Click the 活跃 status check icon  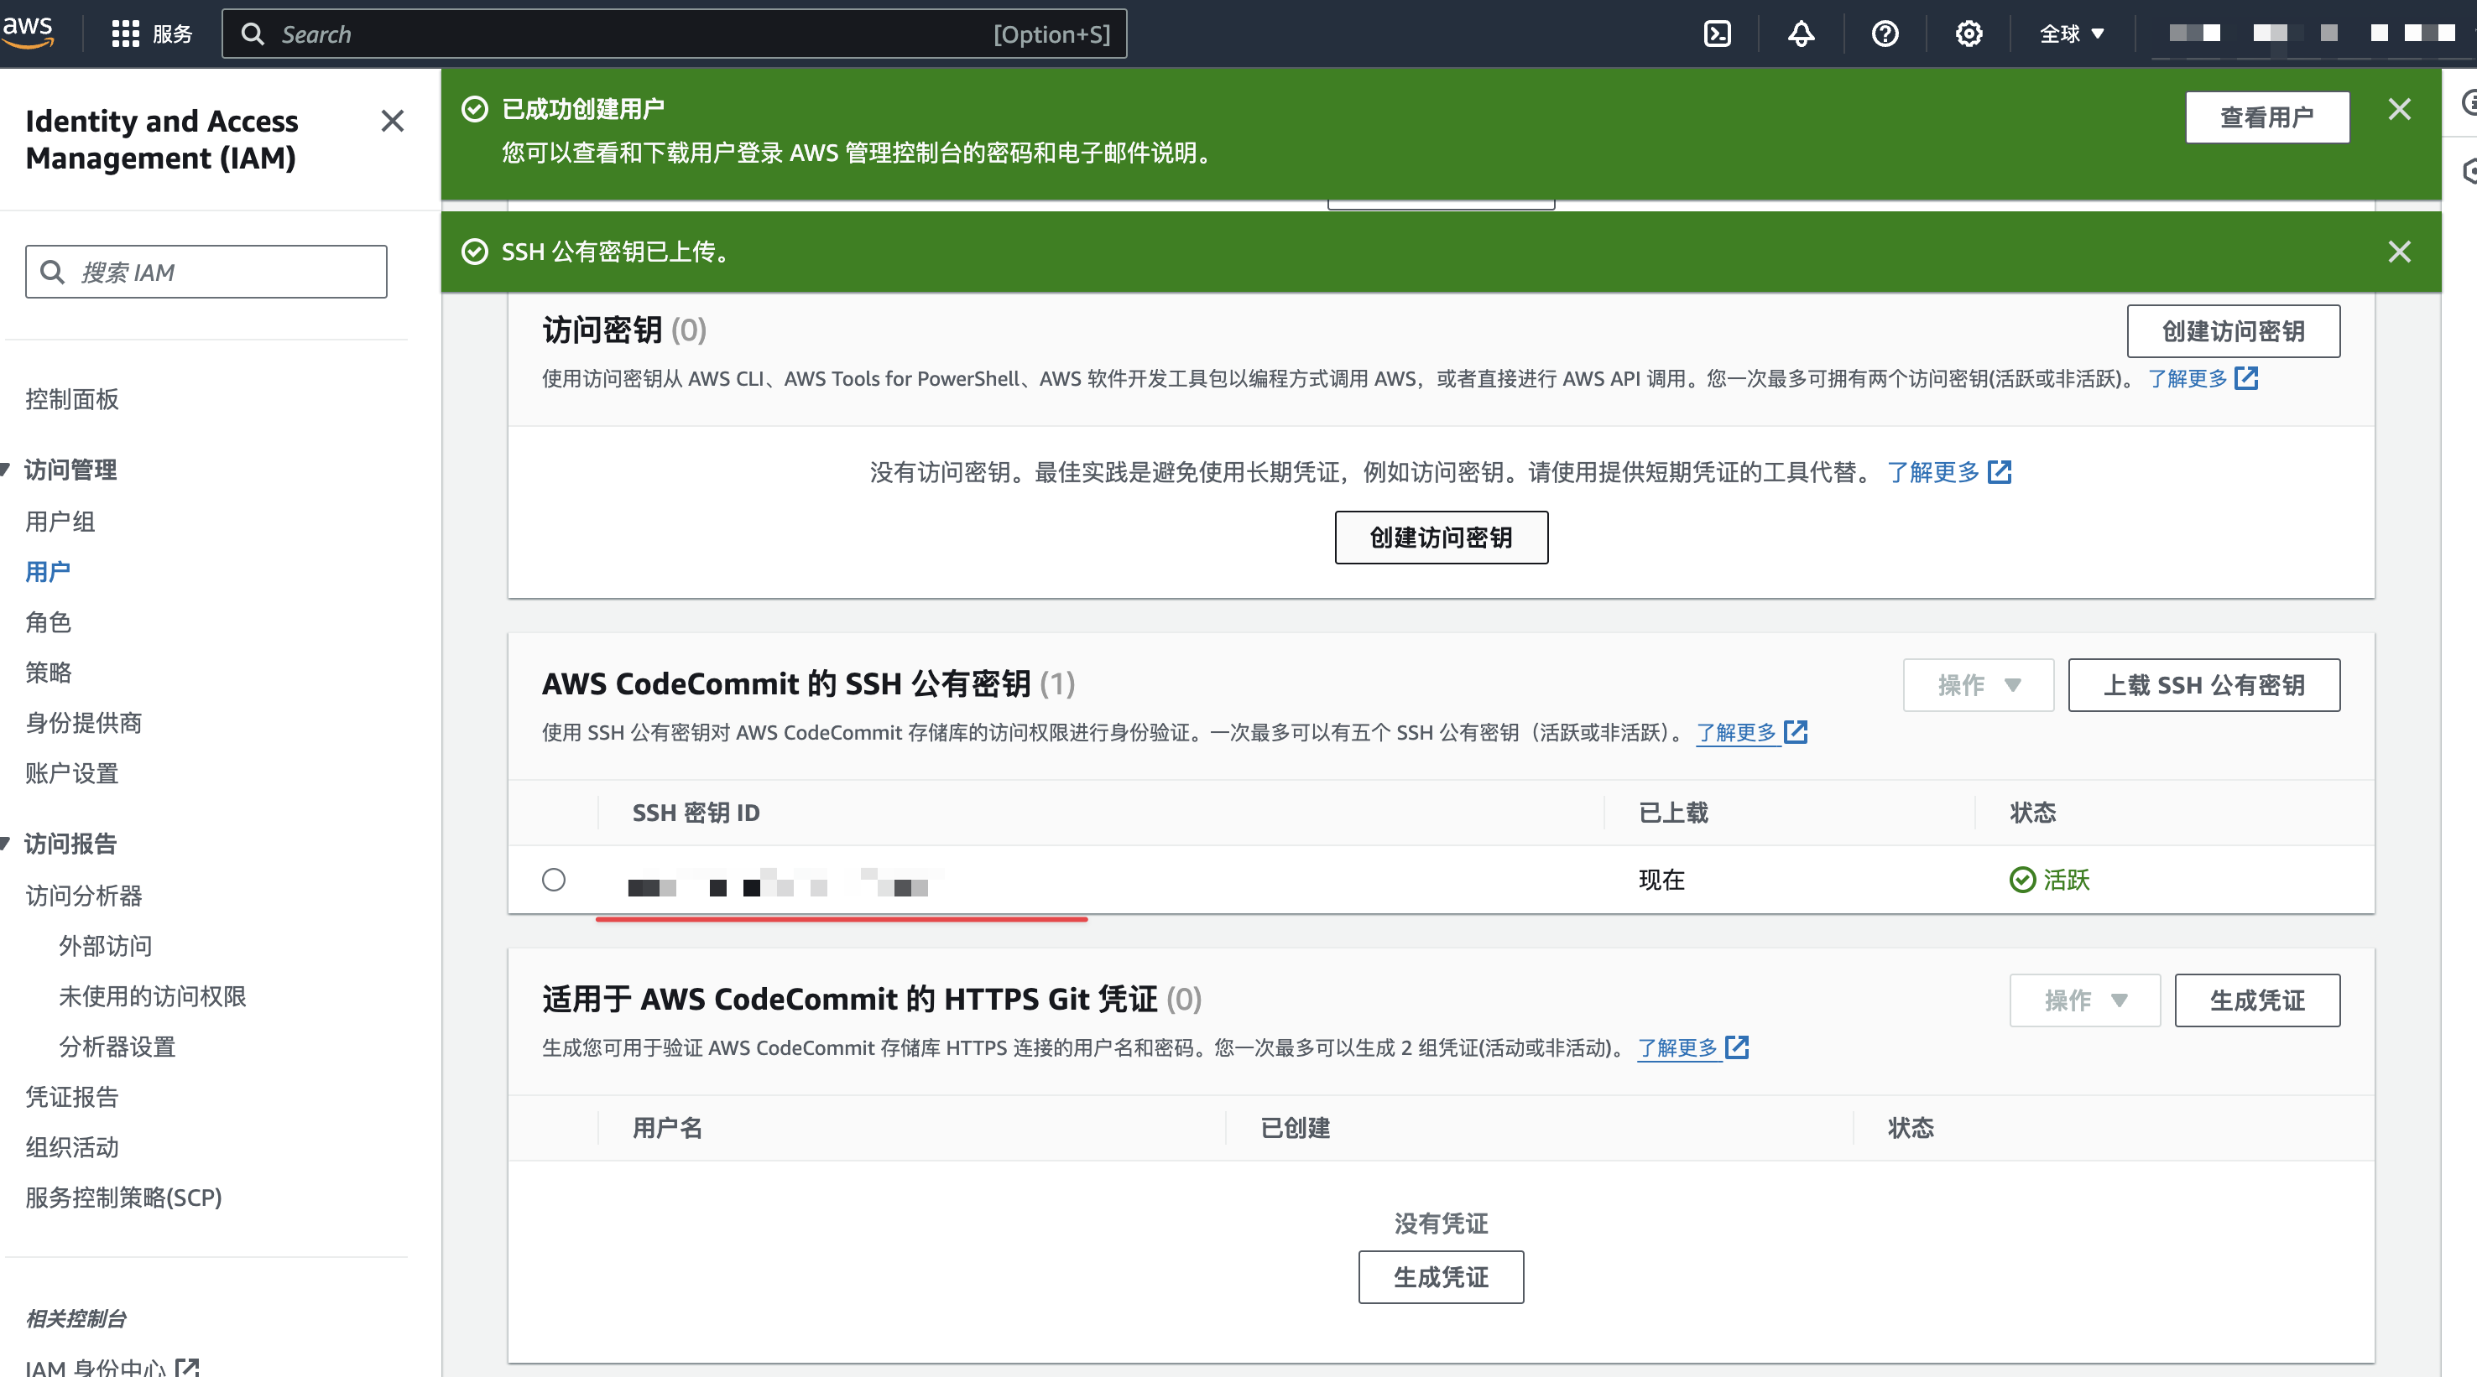pos(2022,879)
